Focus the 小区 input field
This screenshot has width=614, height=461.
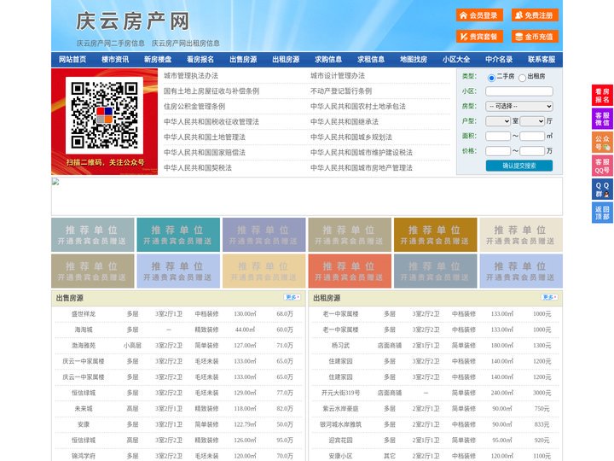click(x=519, y=91)
